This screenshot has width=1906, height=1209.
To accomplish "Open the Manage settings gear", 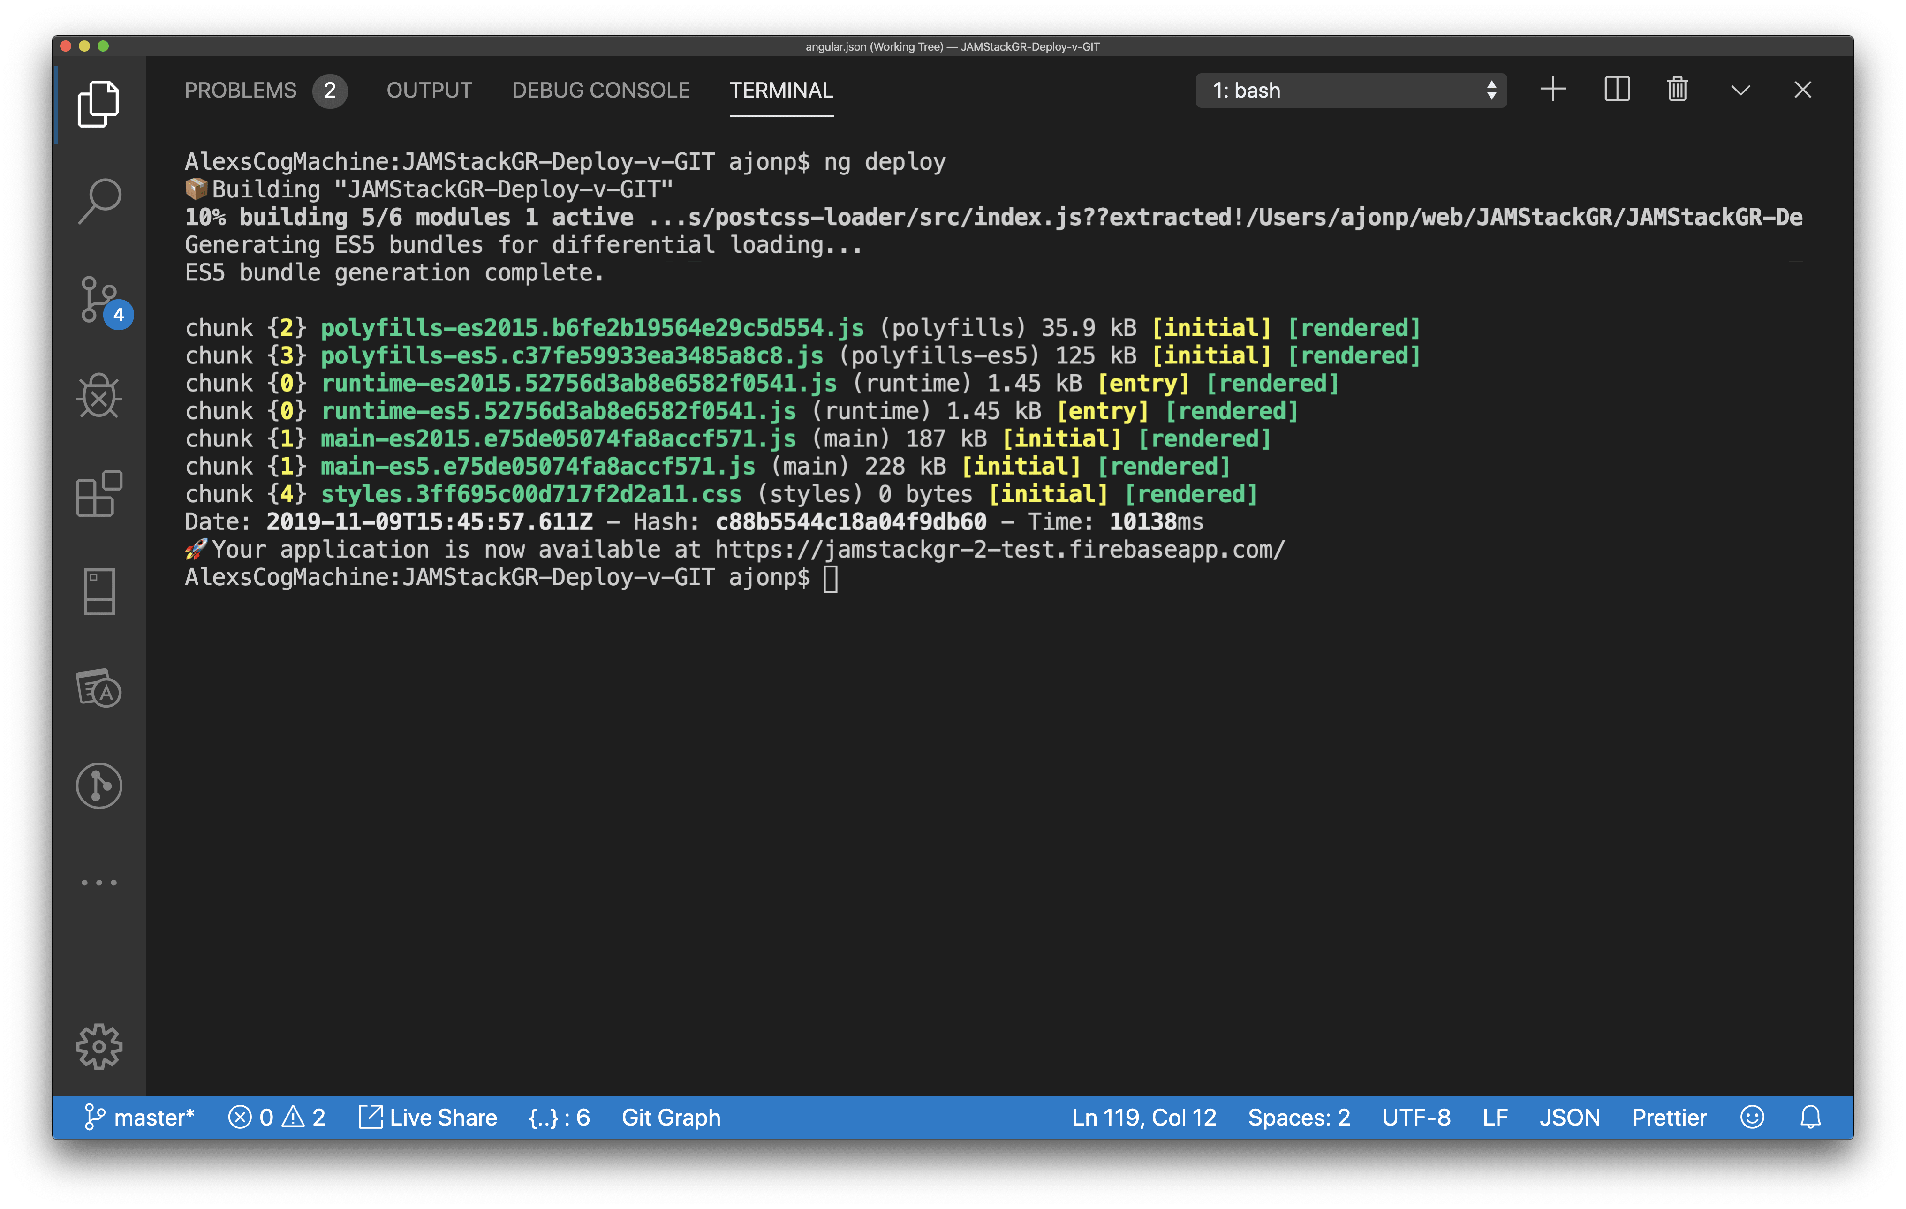I will click(99, 1046).
